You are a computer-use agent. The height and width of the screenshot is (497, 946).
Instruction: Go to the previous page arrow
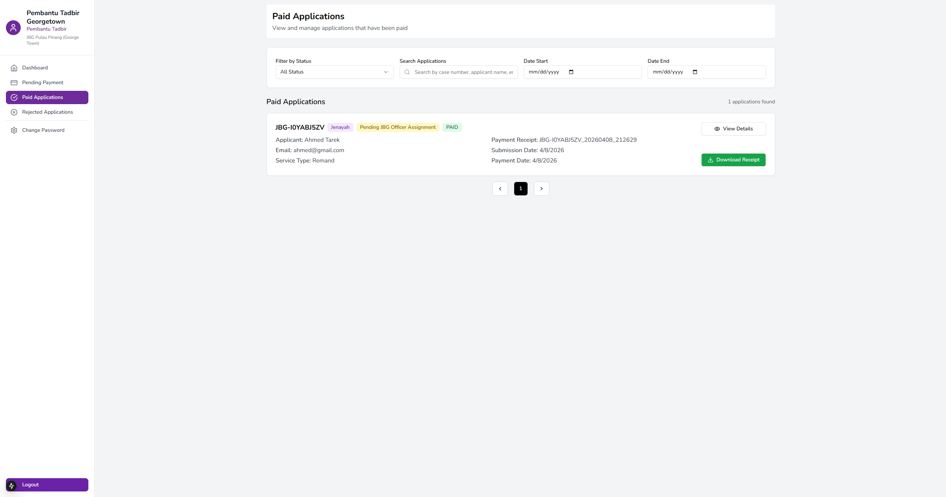[500, 189]
